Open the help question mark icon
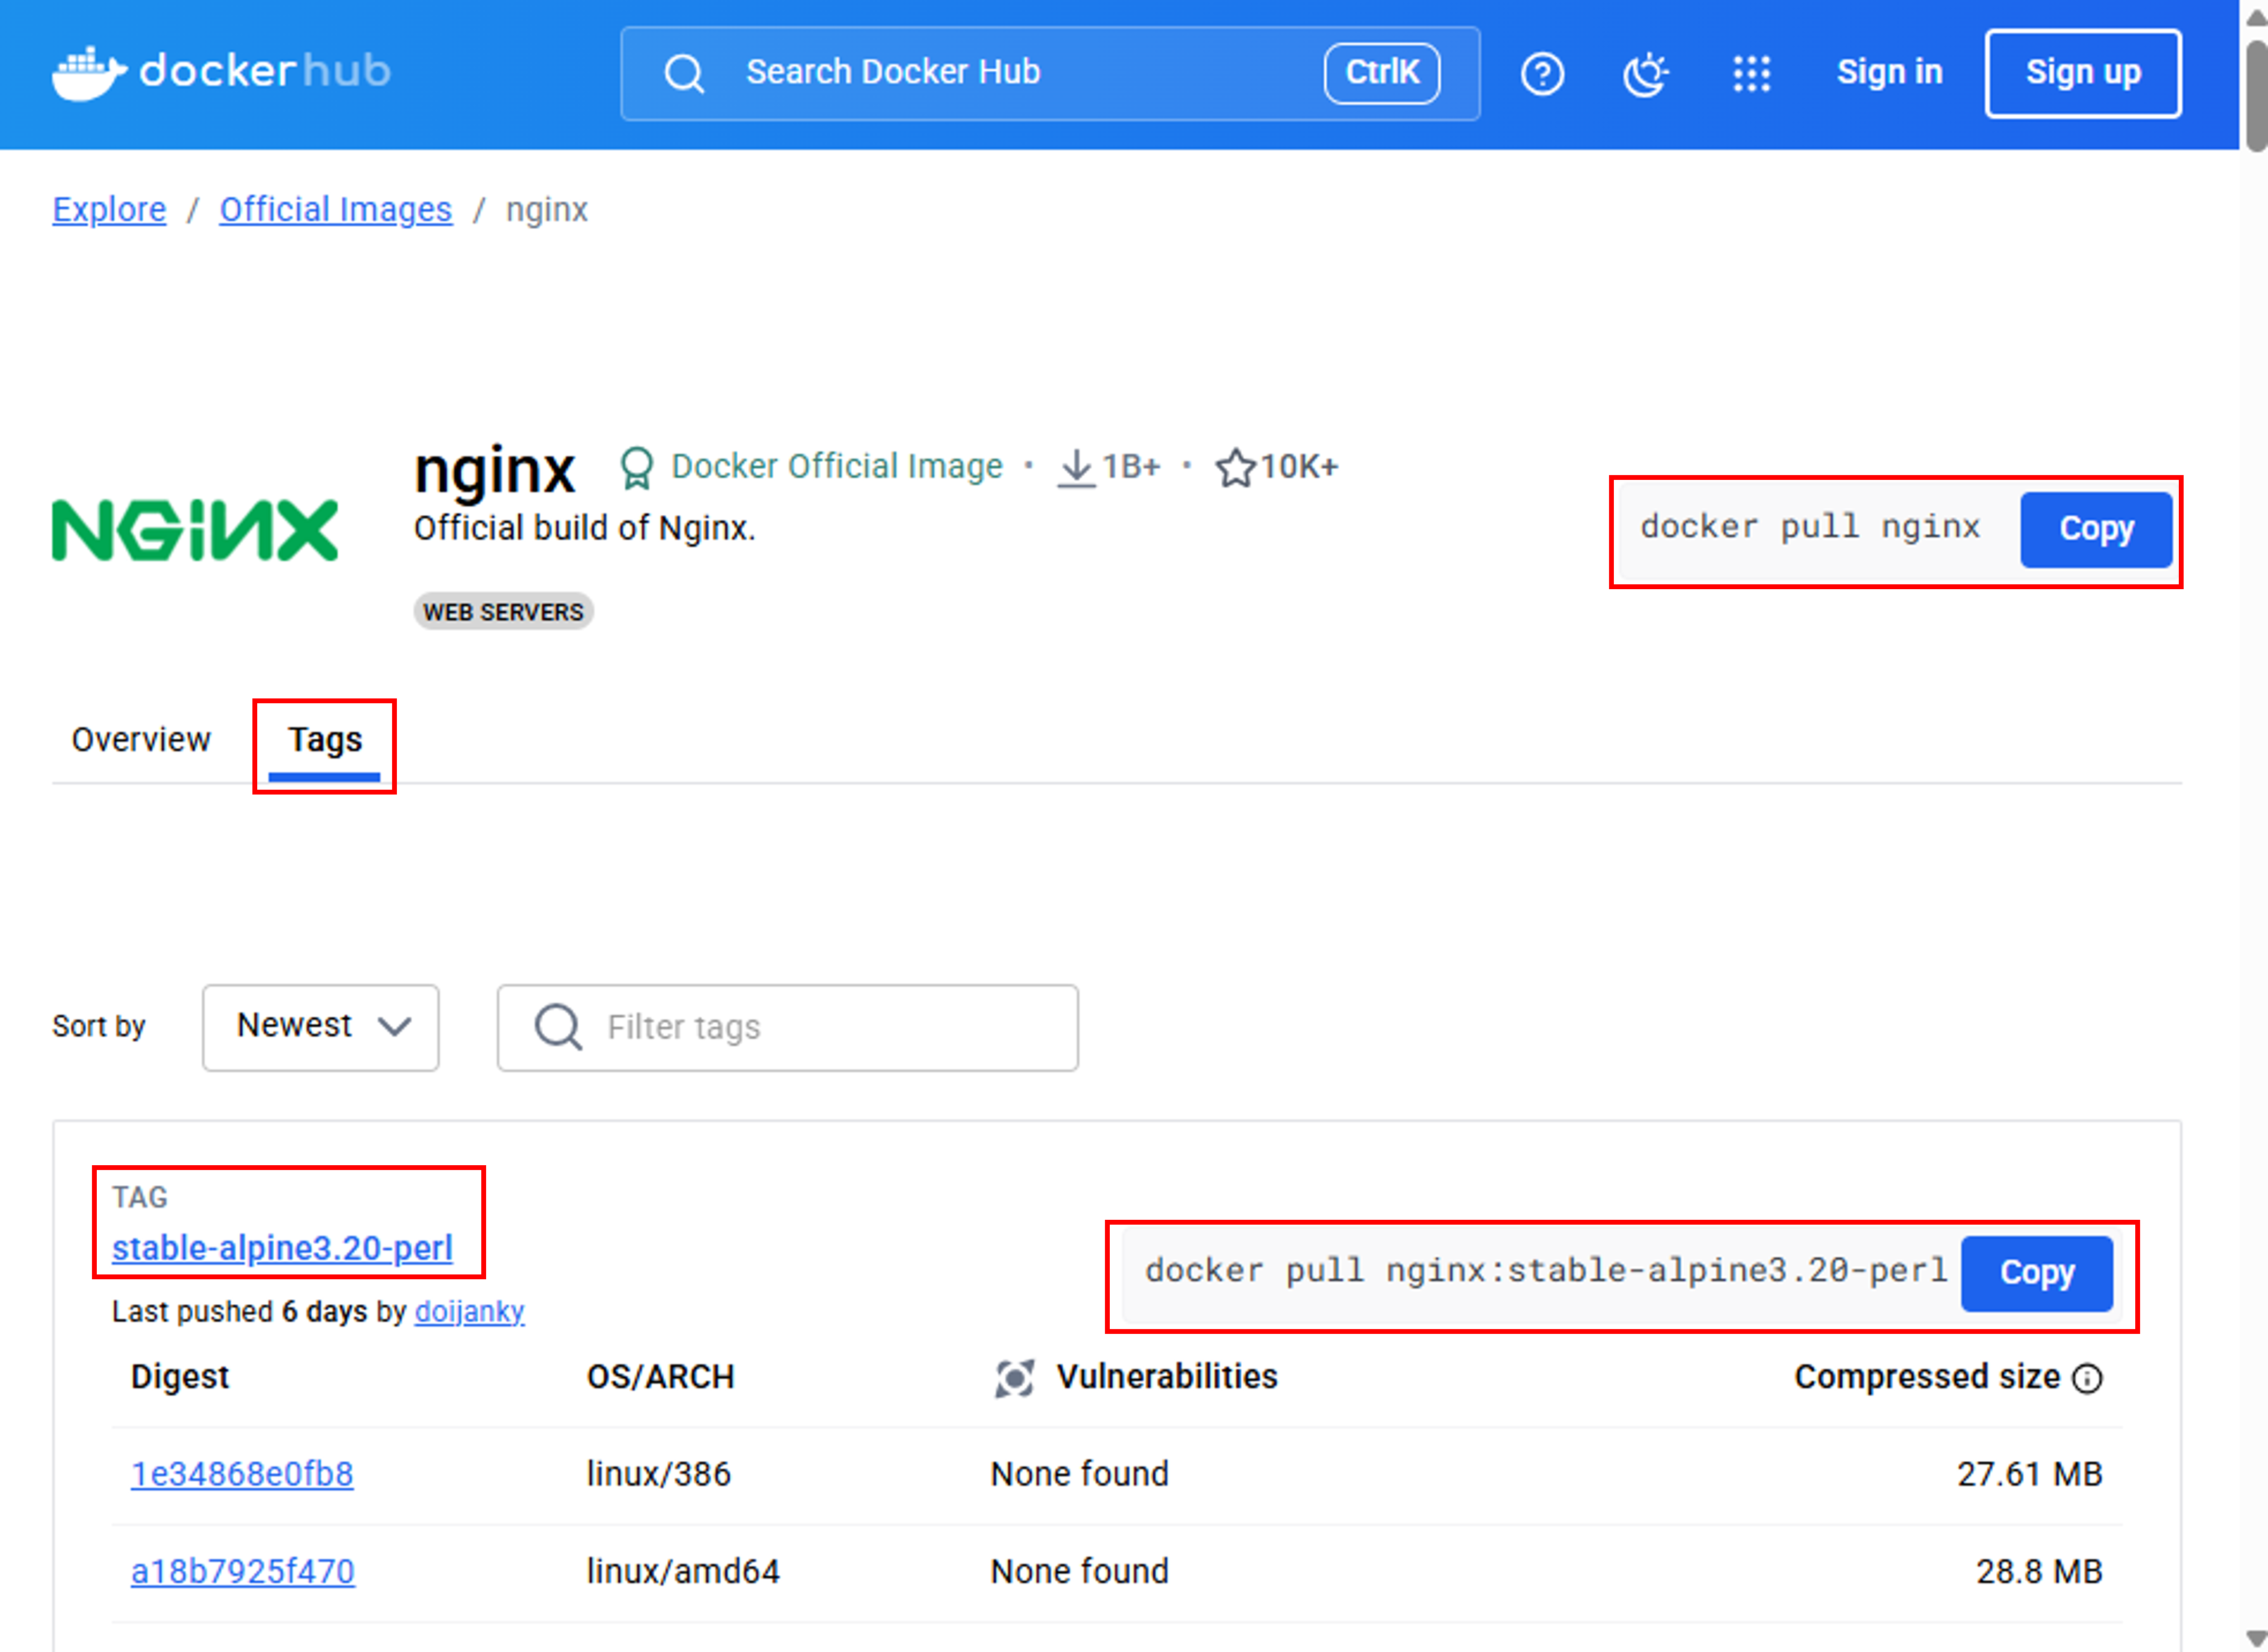Screen dimensions: 2268x1652 point(1542,73)
